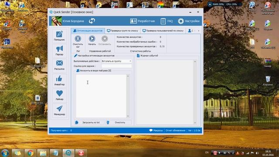Open the Выполняемые действия dropdown

[116, 61]
